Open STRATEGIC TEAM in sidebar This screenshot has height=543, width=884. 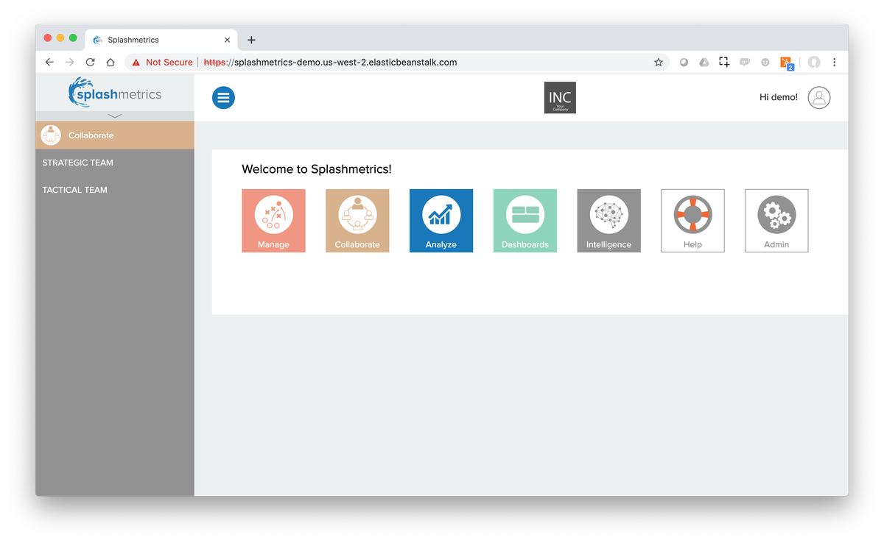tap(77, 163)
